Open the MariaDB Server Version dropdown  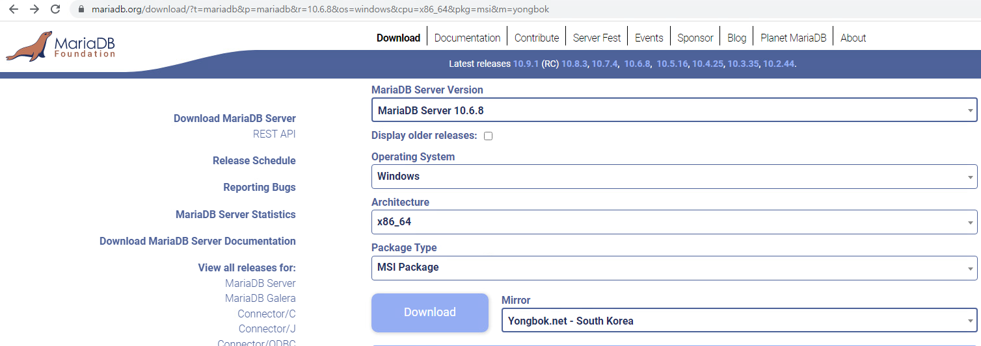(x=674, y=110)
